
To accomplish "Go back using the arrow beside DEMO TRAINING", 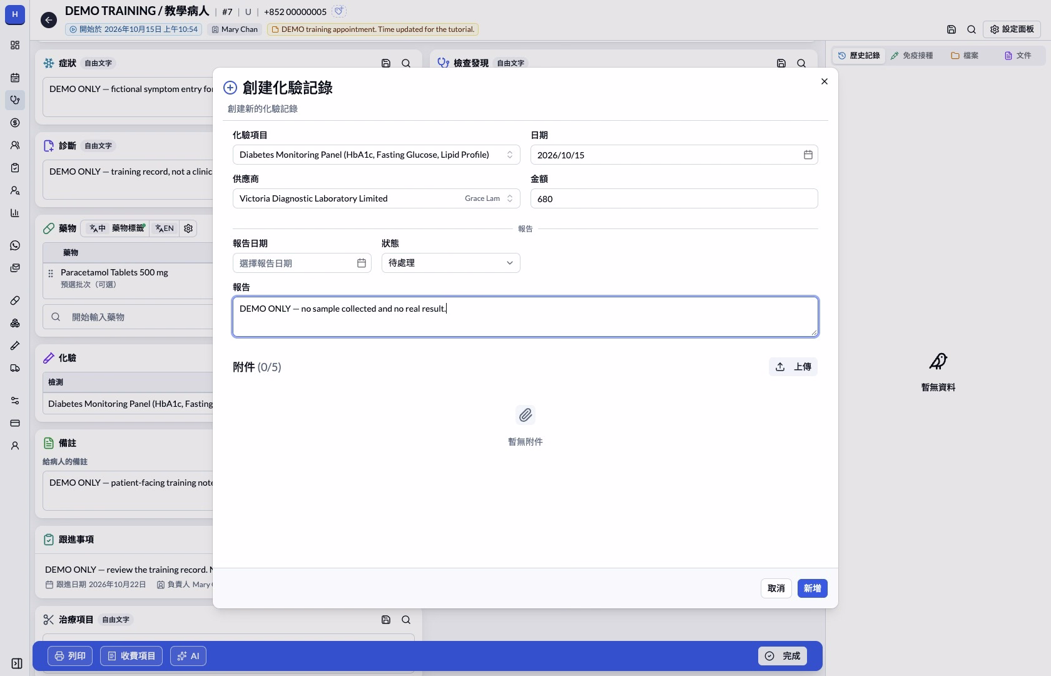I will click(49, 20).
